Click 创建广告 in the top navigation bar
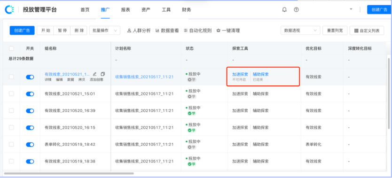 pos(379,10)
